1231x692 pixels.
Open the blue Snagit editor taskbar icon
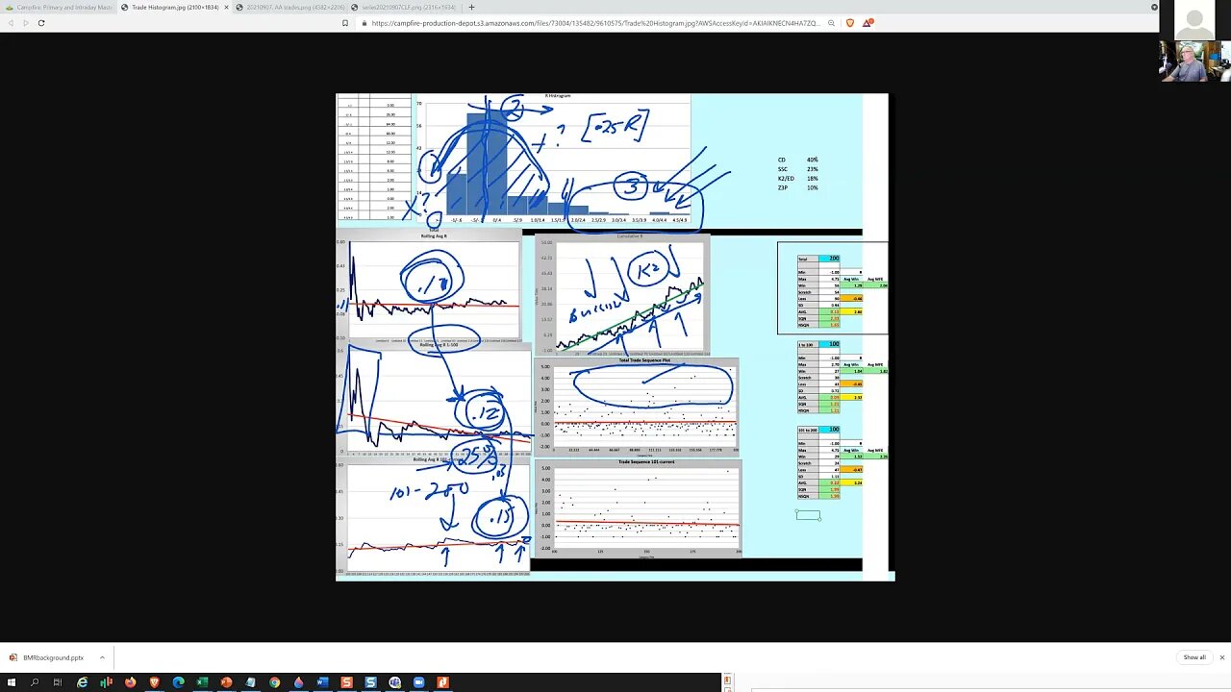pyautogui.click(x=371, y=682)
